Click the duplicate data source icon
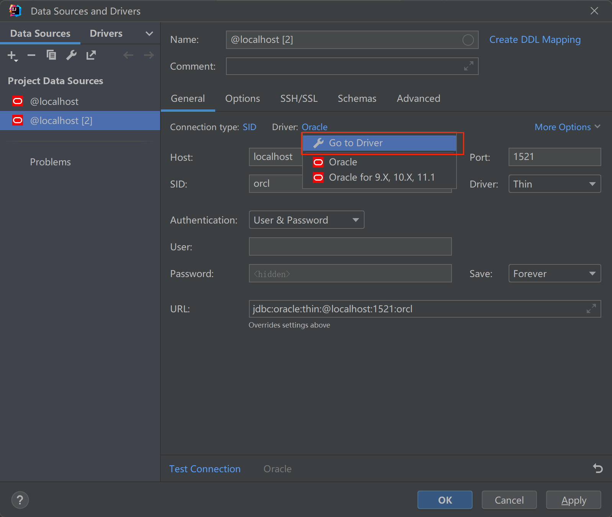 click(x=51, y=55)
